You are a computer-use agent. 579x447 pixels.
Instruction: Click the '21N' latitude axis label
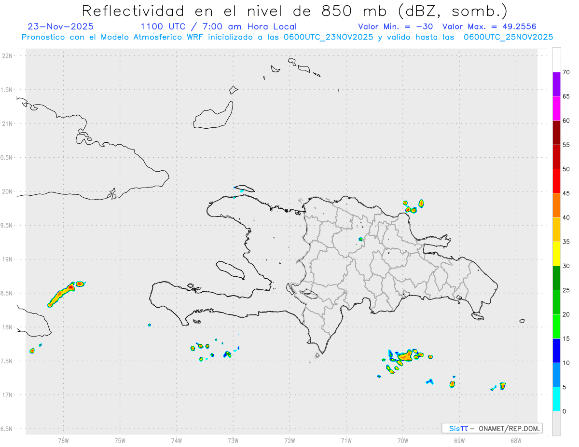(x=8, y=124)
